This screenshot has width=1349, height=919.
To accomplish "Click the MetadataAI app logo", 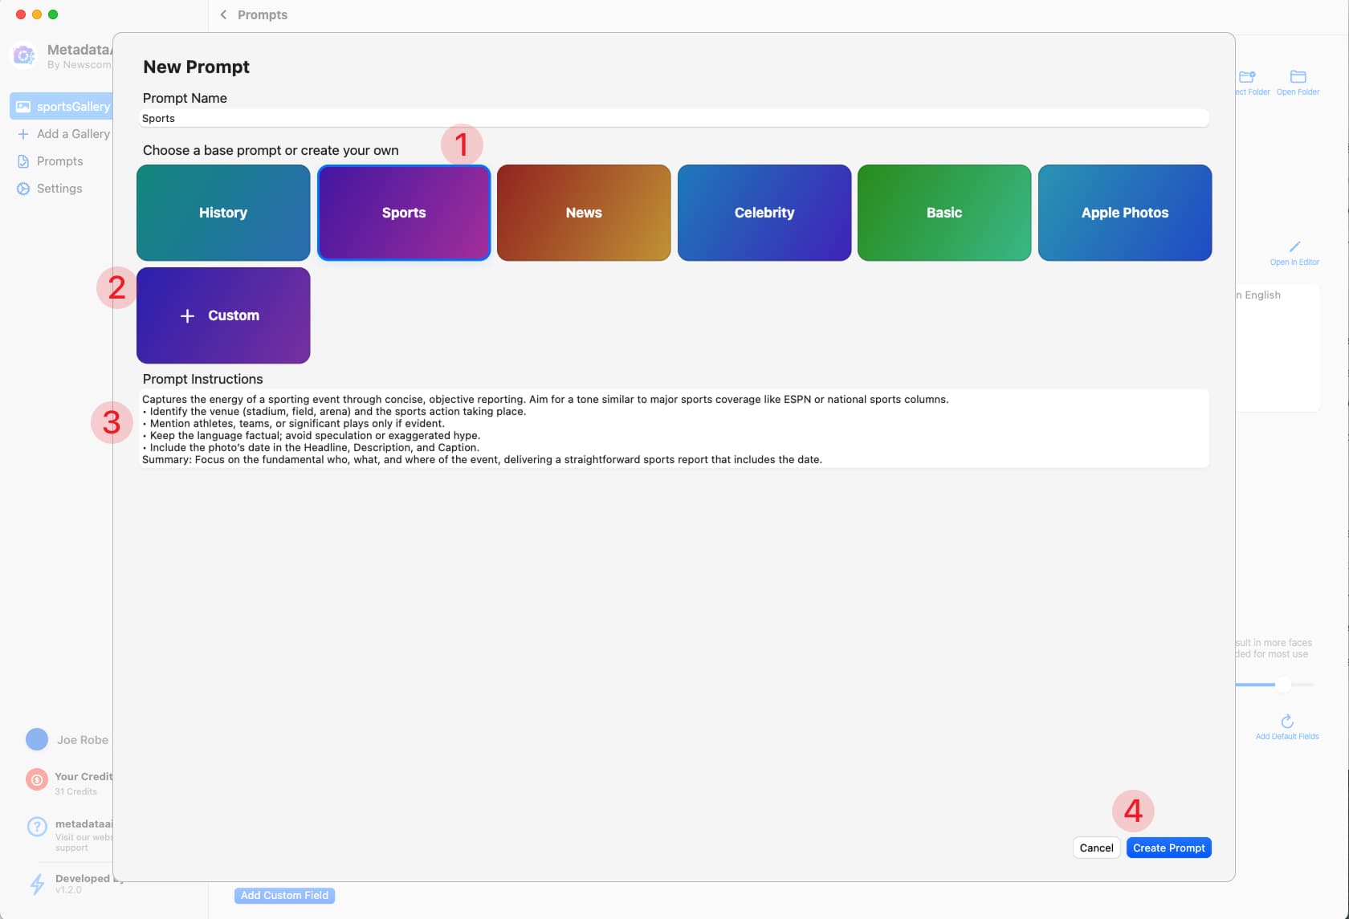I will point(23,55).
